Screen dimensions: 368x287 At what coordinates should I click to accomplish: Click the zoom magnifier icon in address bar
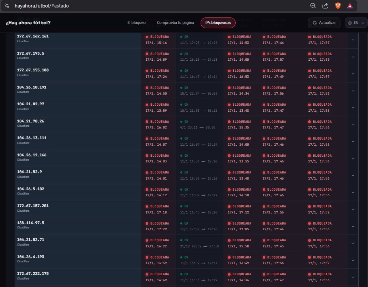pyautogui.click(x=313, y=6)
